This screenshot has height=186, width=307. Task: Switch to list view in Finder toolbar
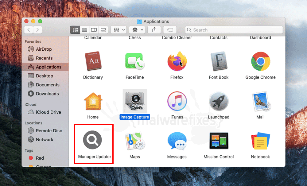[x=85, y=30]
